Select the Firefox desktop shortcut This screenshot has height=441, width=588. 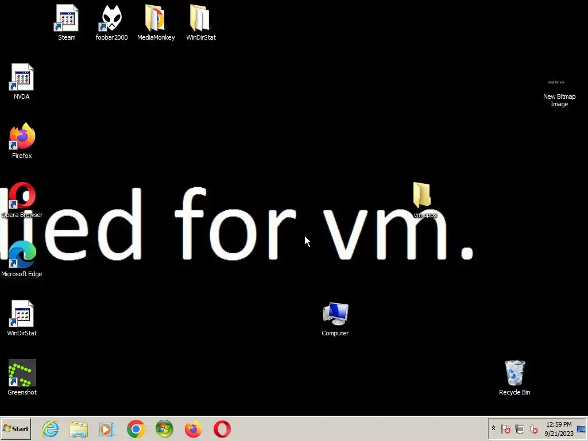pyautogui.click(x=22, y=141)
